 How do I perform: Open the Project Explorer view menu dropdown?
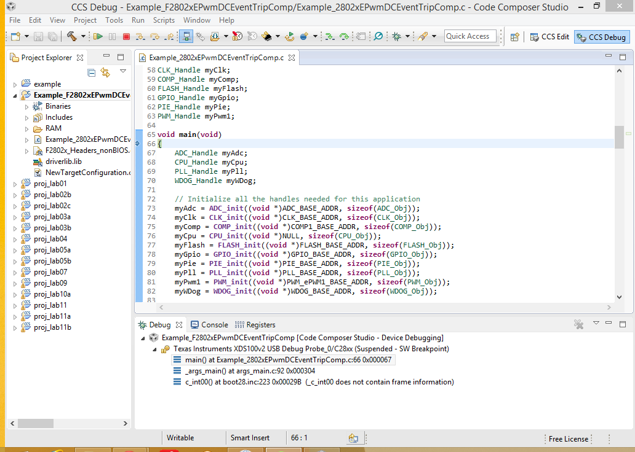tap(123, 72)
